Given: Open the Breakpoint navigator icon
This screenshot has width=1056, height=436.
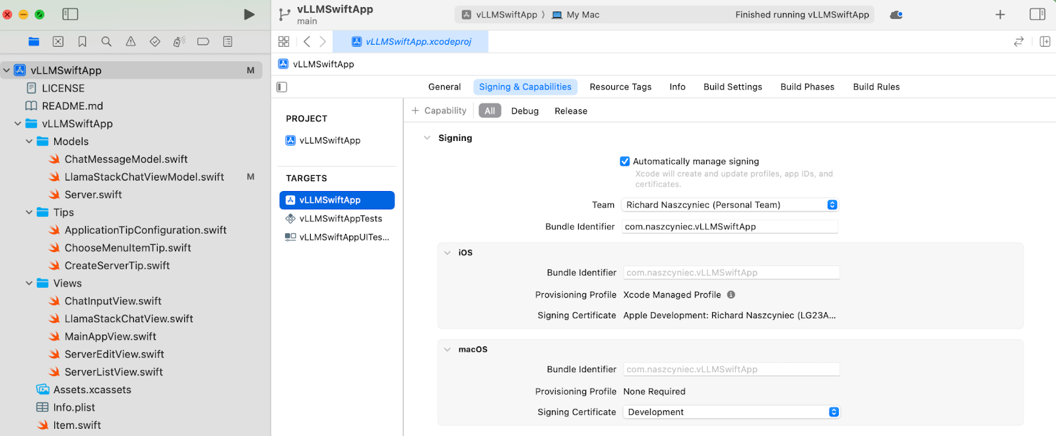Looking at the screenshot, I should [x=203, y=41].
